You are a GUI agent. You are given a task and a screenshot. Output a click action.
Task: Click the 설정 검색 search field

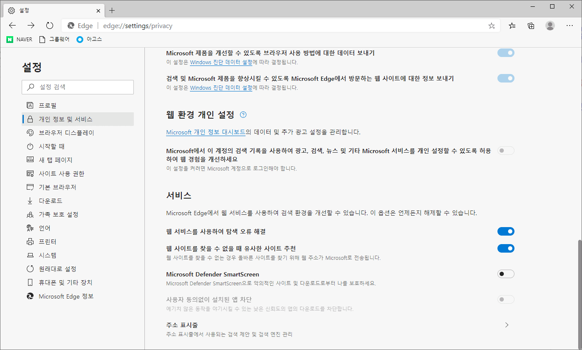78,87
